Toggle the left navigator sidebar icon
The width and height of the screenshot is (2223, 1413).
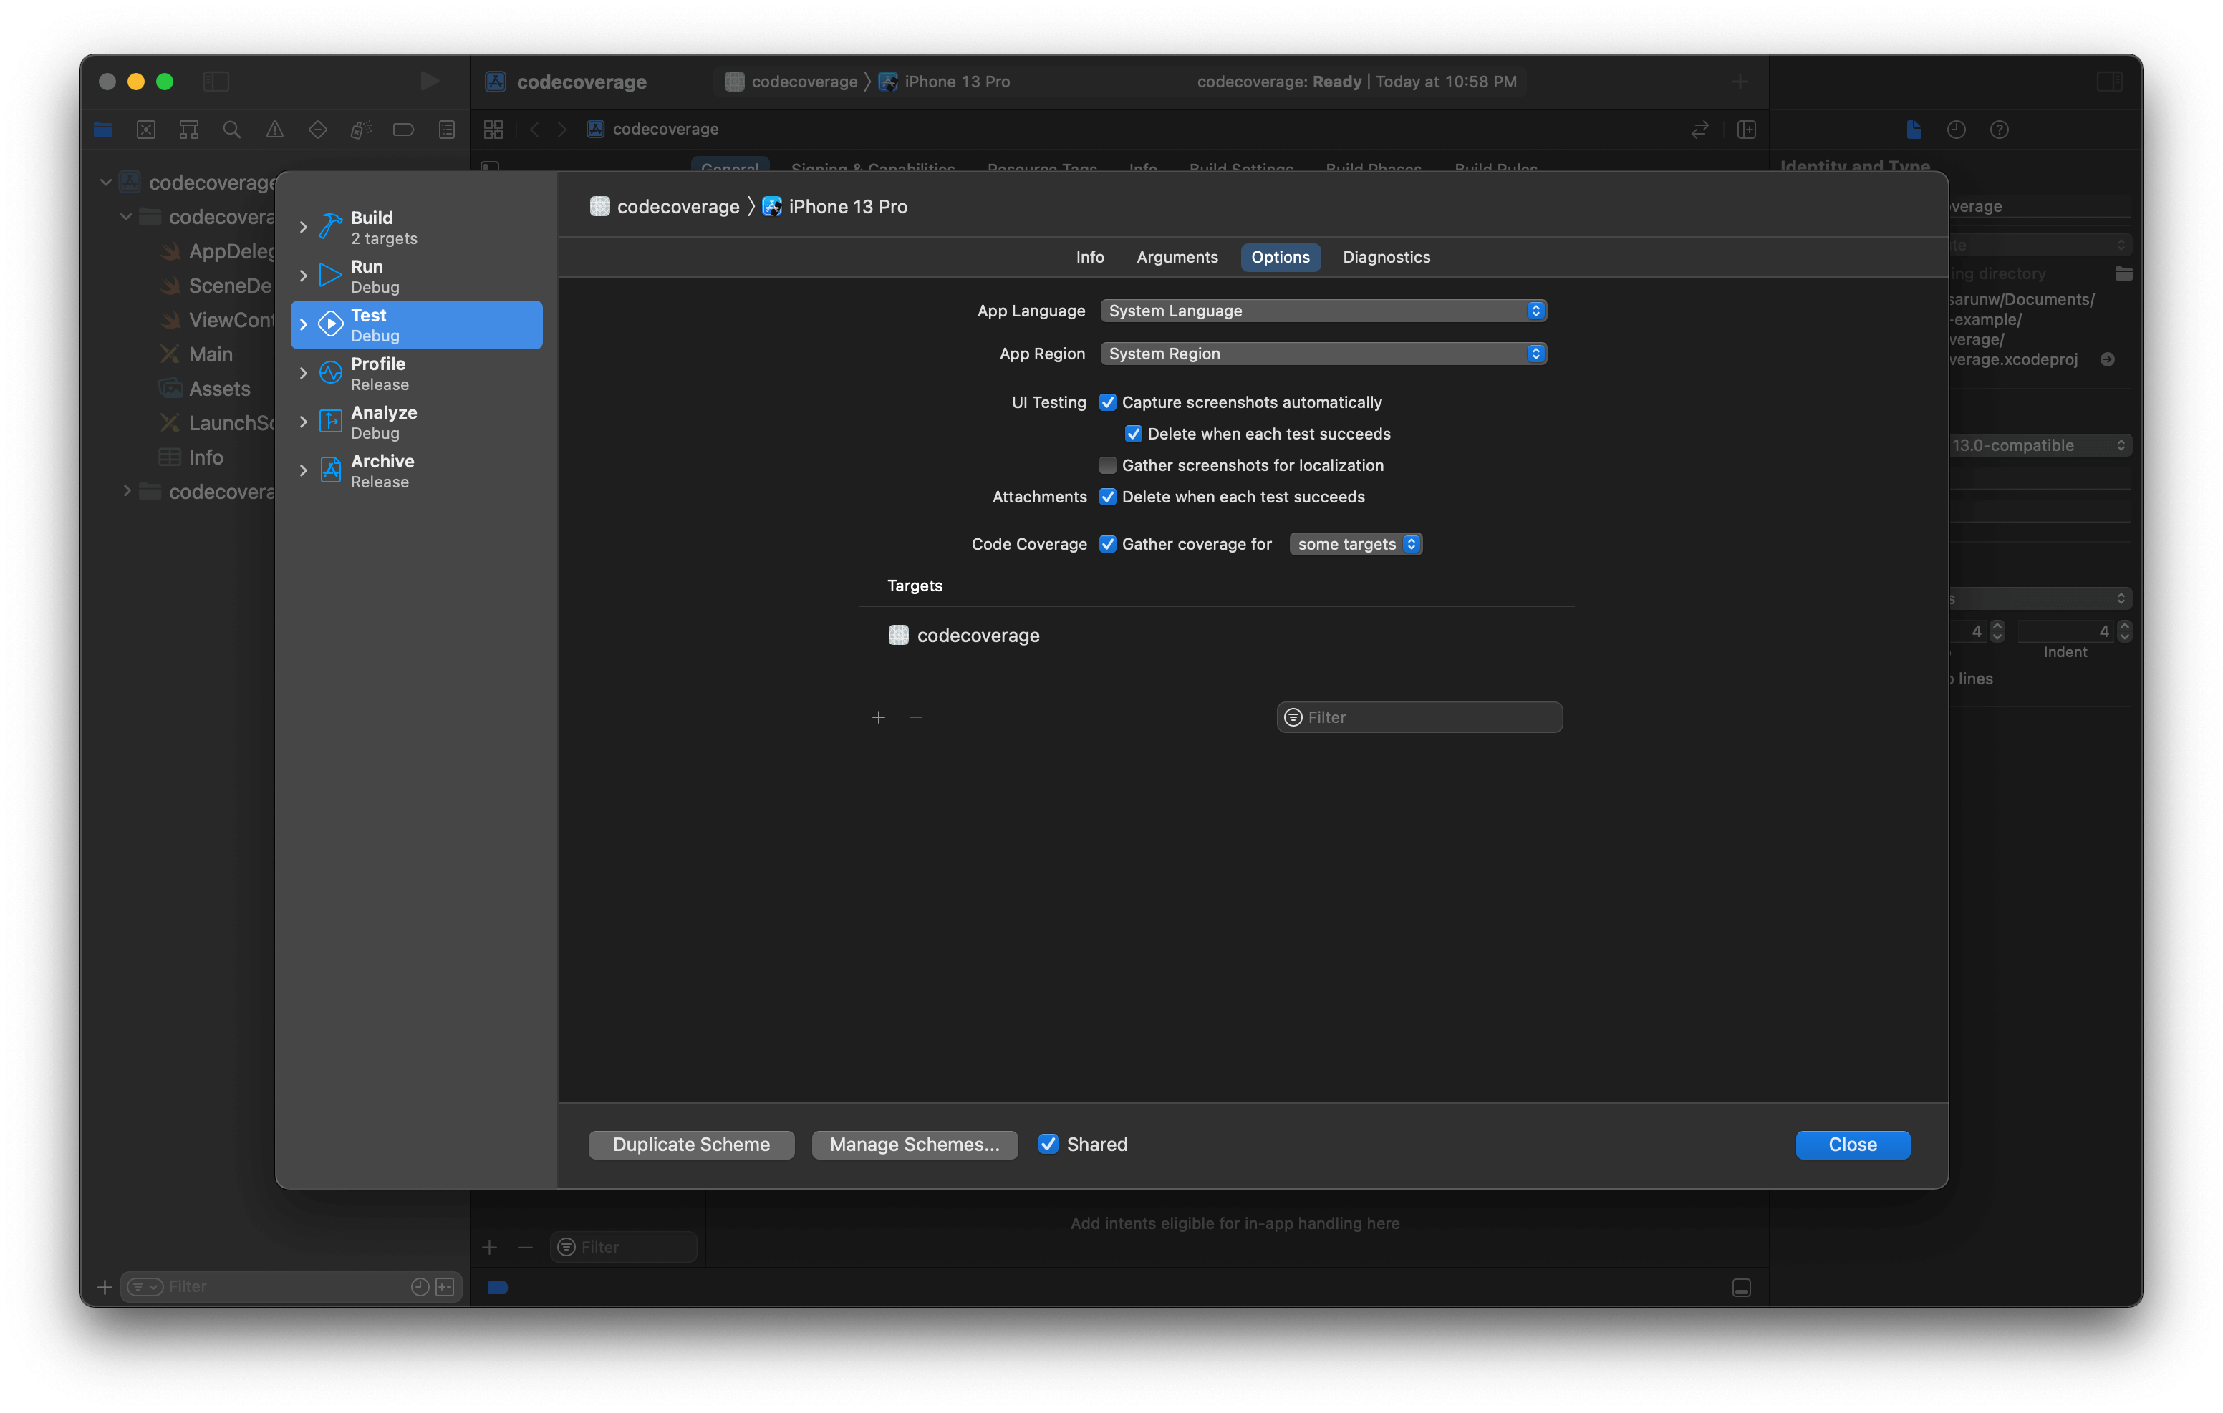coord(216,81)
